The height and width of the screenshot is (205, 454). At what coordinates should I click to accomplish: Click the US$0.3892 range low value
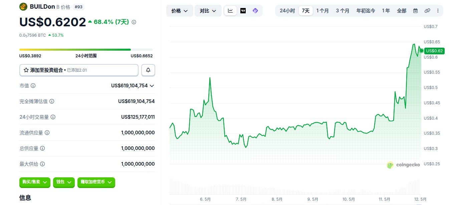click(x=30, y=56)
